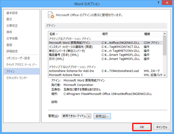Open the 言語 category

coord(9,45)
